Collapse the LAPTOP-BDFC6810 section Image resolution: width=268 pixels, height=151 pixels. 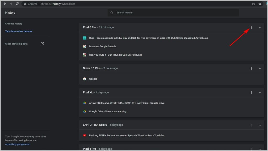(x=260, y=125)
